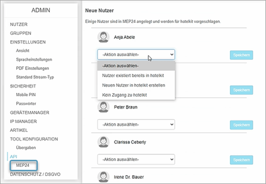The image size is (266, 184).
Task: Open the action dropdown for Peter Braun
Action: (136, 124)
